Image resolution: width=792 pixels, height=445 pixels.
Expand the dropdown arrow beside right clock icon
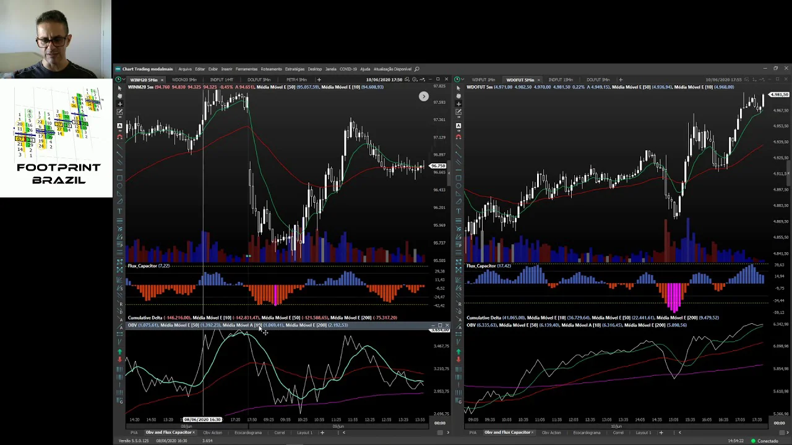click(463, 80)
